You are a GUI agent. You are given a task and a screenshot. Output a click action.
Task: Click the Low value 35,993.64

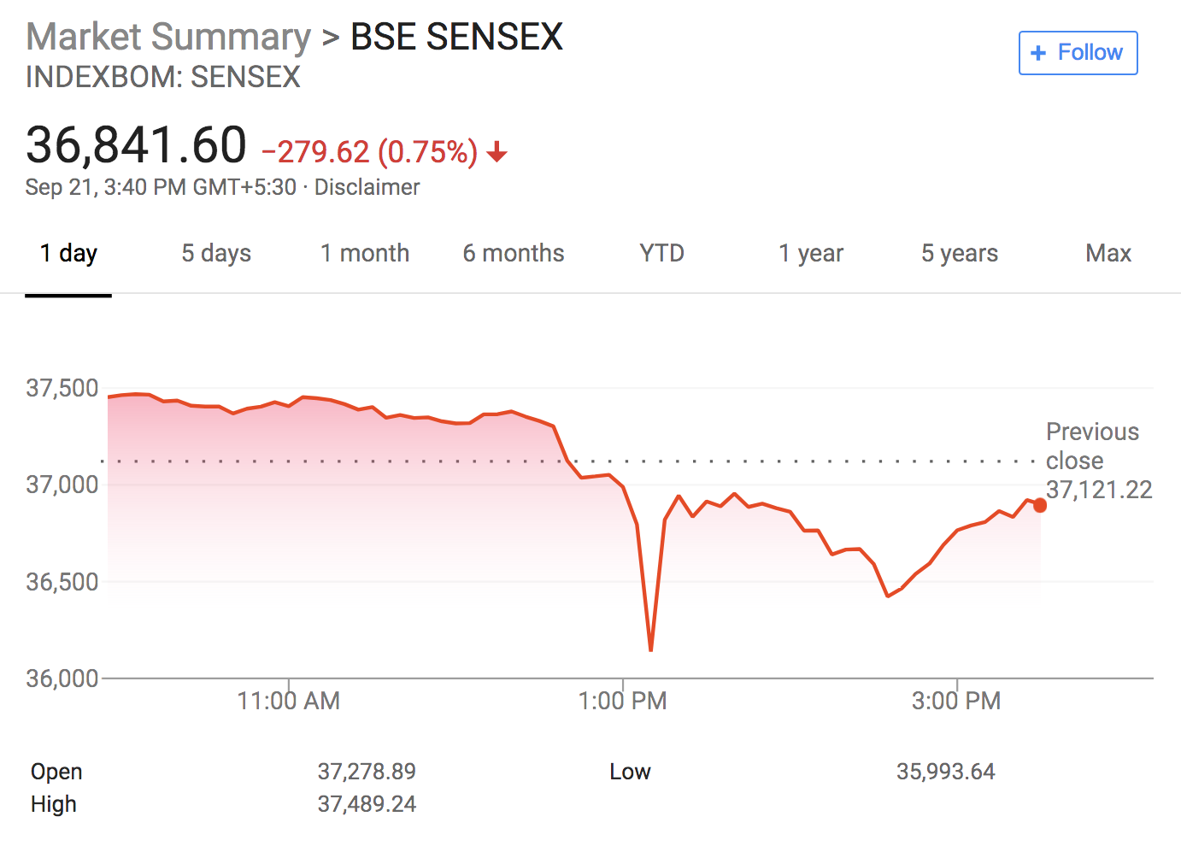945,772
